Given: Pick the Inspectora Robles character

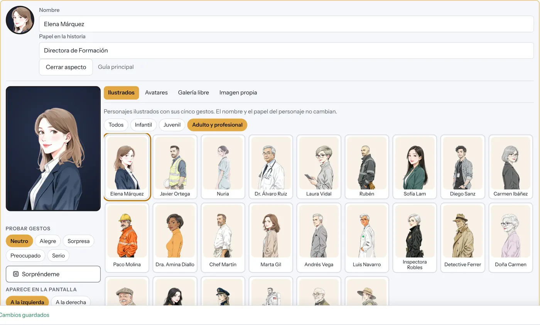Looking at the screenshot, I should (415, 237).
